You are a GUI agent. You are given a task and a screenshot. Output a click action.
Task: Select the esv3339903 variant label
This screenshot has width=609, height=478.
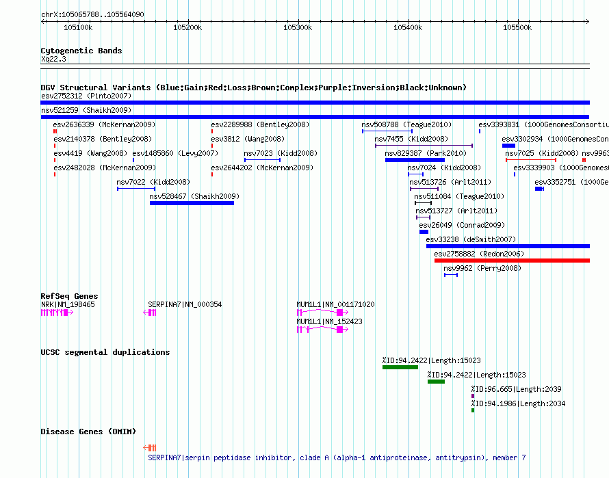(x=561, y=168)
